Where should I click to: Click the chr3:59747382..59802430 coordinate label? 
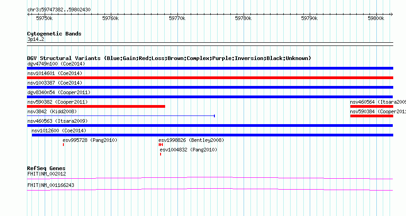tap(59, 10)
